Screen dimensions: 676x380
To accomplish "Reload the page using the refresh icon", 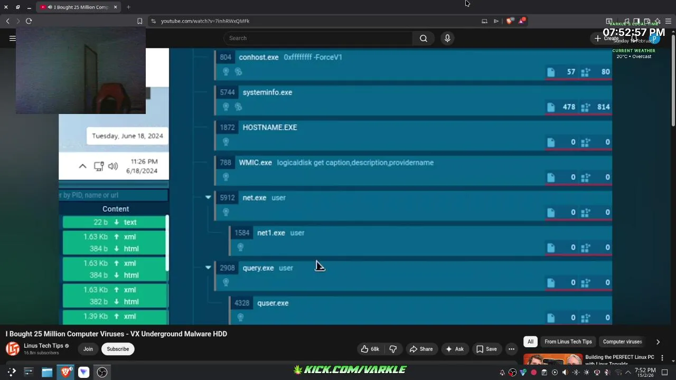I will point(29,21).
